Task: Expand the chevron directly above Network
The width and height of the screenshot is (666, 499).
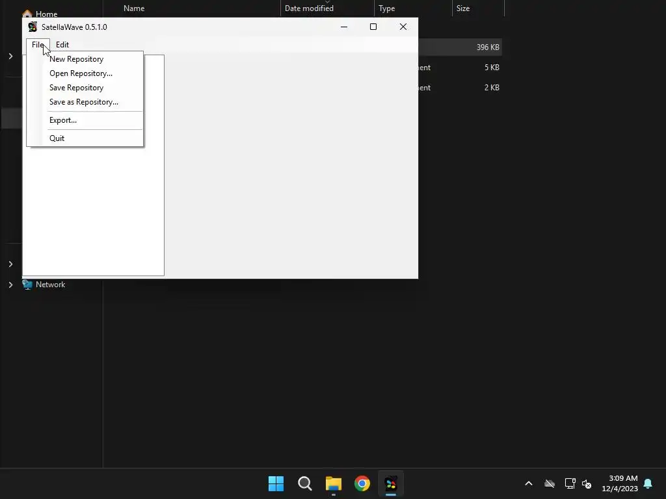Action: point(10,264)
